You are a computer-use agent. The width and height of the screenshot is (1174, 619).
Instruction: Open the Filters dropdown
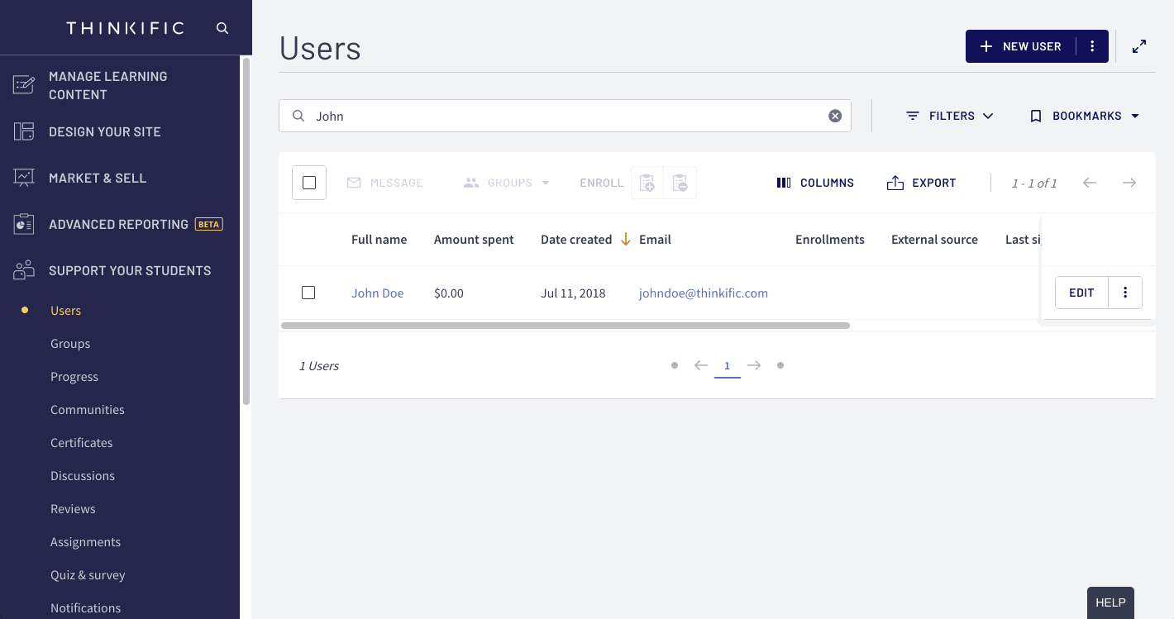tap(950, 116)
